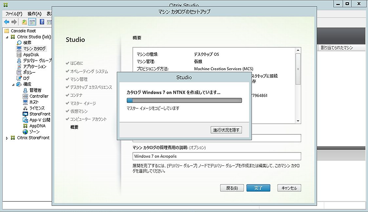Expand the Citrix StoreFront tree node
The height and width of the screenshot is (212, 368).
7,138
